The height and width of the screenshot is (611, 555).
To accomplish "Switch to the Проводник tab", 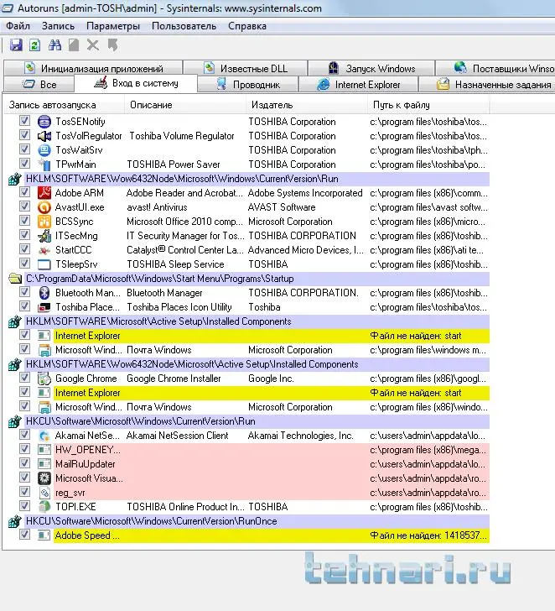I will [x=248, y=84].
